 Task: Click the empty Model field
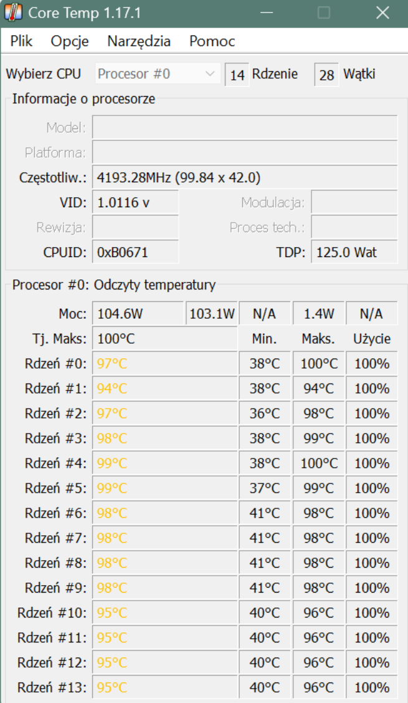245,128
